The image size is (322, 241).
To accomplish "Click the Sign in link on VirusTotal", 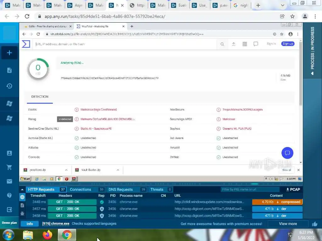I will [x=271, y=44].
